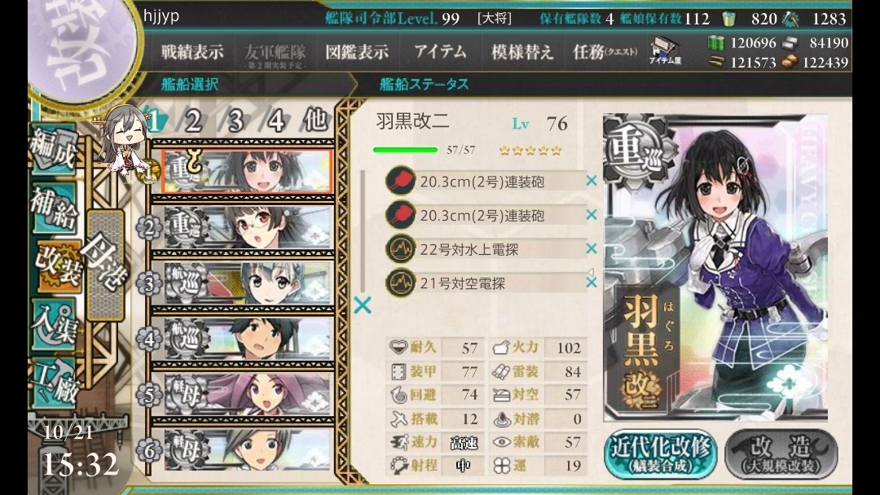Click the equipment list vertical scrollbar
880x495 pixels.
point(363,231)
